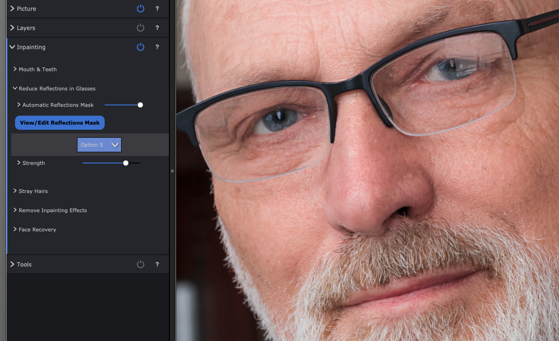
Task: Expand Stray Hairs options
Action: (x=15, y=191)
